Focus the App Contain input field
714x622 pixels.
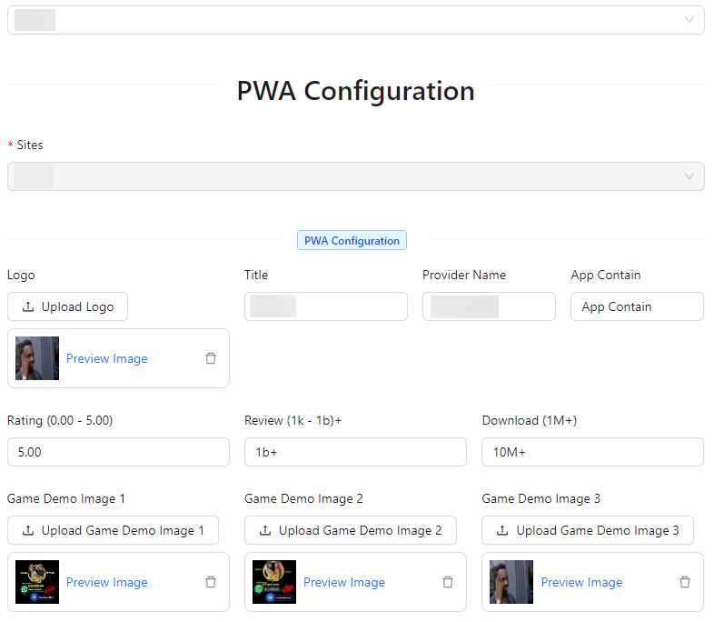coord(637,306)
